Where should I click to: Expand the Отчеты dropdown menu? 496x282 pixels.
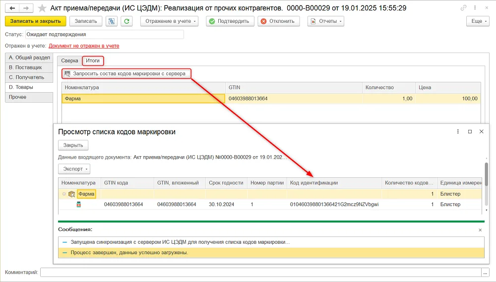(326, 21)
